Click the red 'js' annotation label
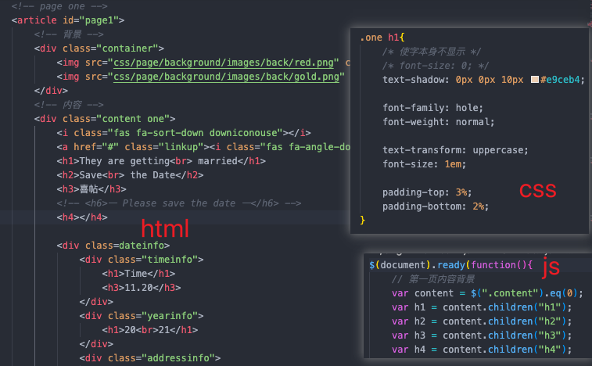Image resolution: width=592 pixels, height=366 pixels. point(551,267)
